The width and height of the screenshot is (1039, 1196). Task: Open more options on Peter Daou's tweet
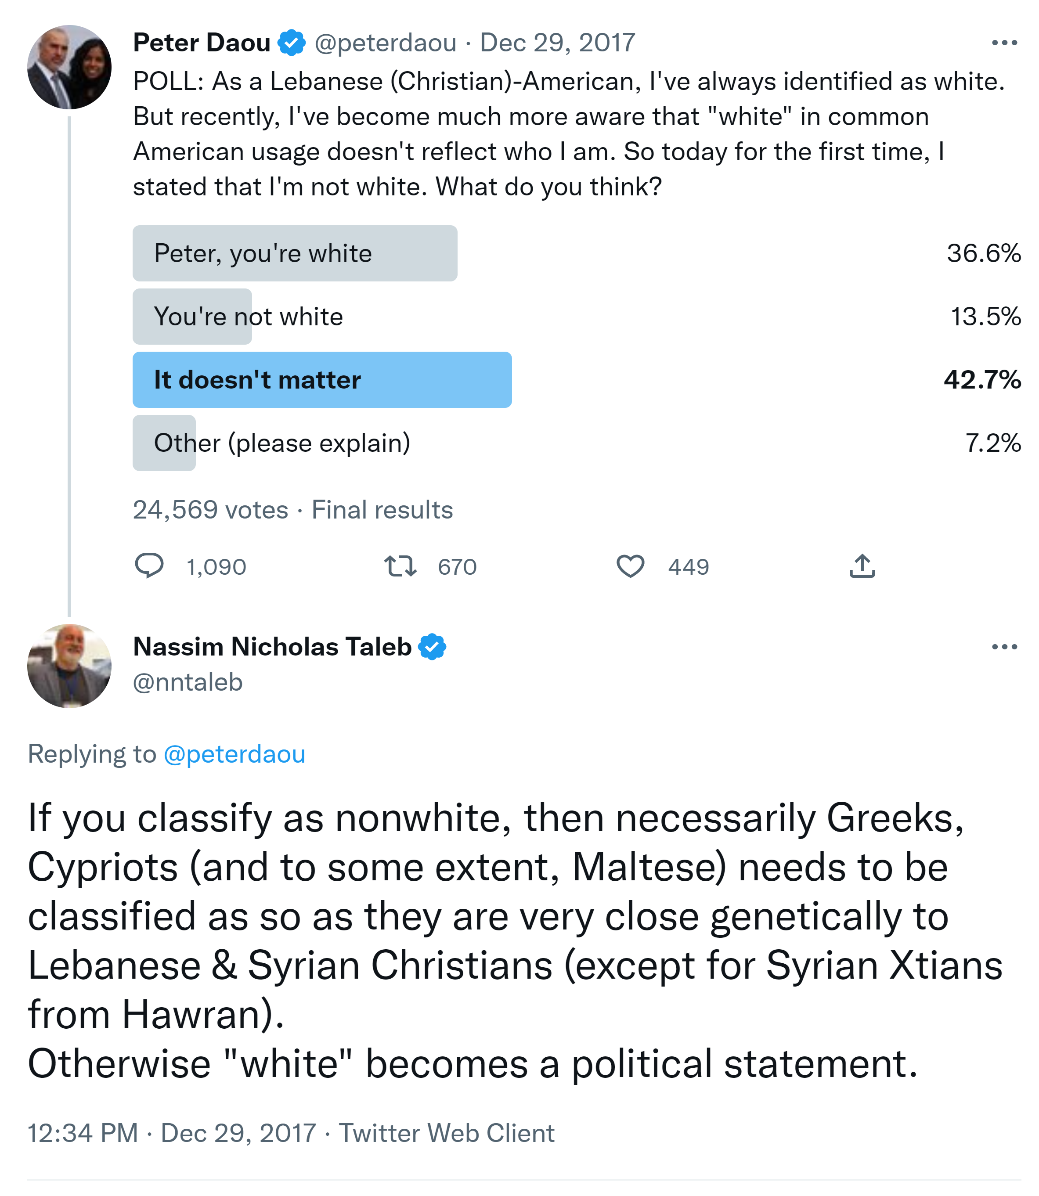click(1004, 43)
